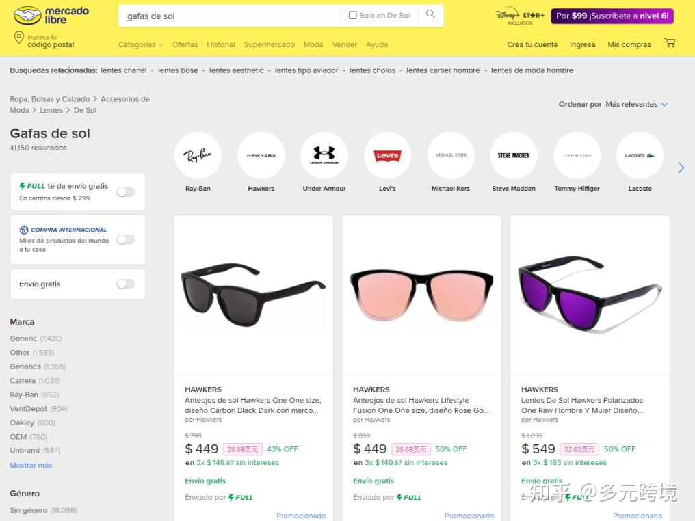Image resolution: width=695 pixels, height=521 pixels.
Task: Filter by Ray-Ban in Marca list
Action: pos(34,395)
